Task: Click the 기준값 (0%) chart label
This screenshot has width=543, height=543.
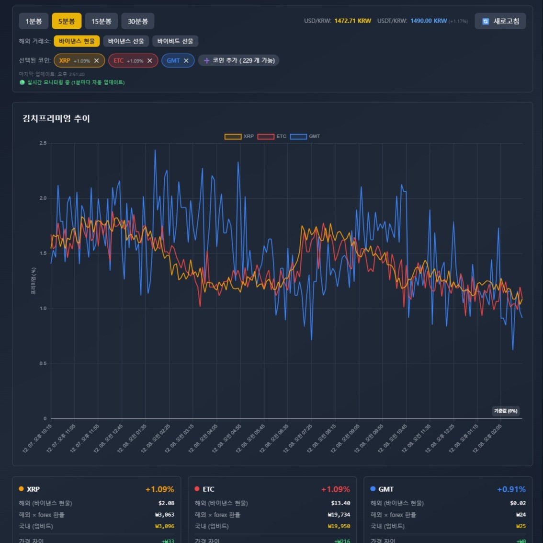Action: [505, 411]
